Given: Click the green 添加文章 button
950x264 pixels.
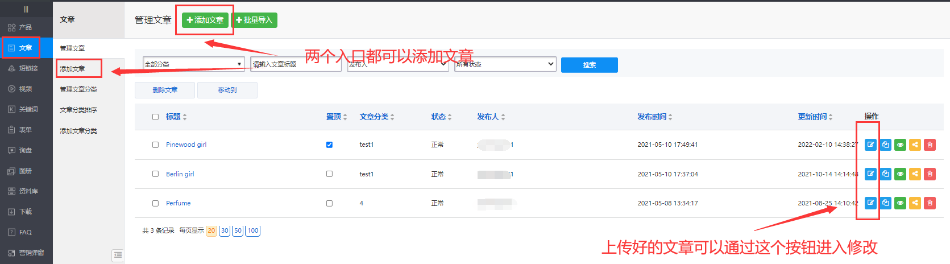Looking at the screenshot, I should tap(205, 20).
